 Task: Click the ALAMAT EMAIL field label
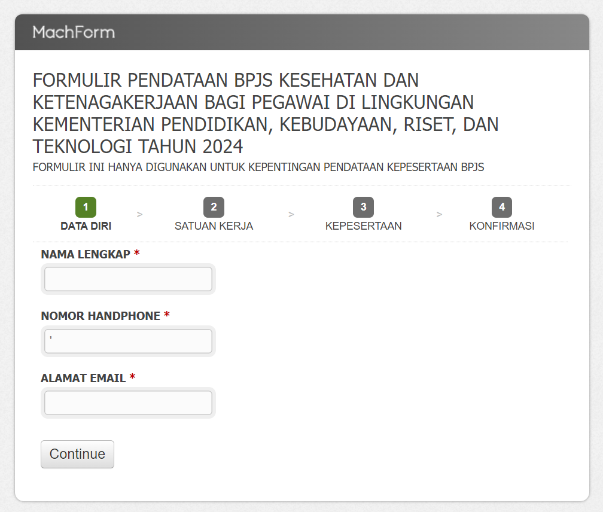(83, 378)
